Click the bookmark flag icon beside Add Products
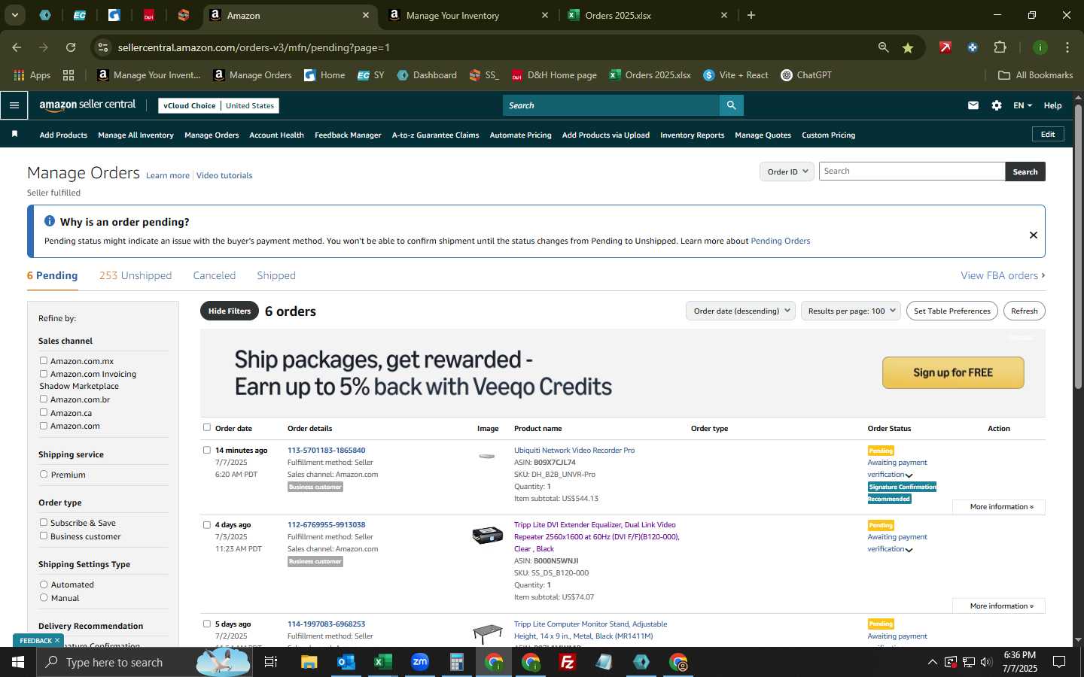 [14, 134]
